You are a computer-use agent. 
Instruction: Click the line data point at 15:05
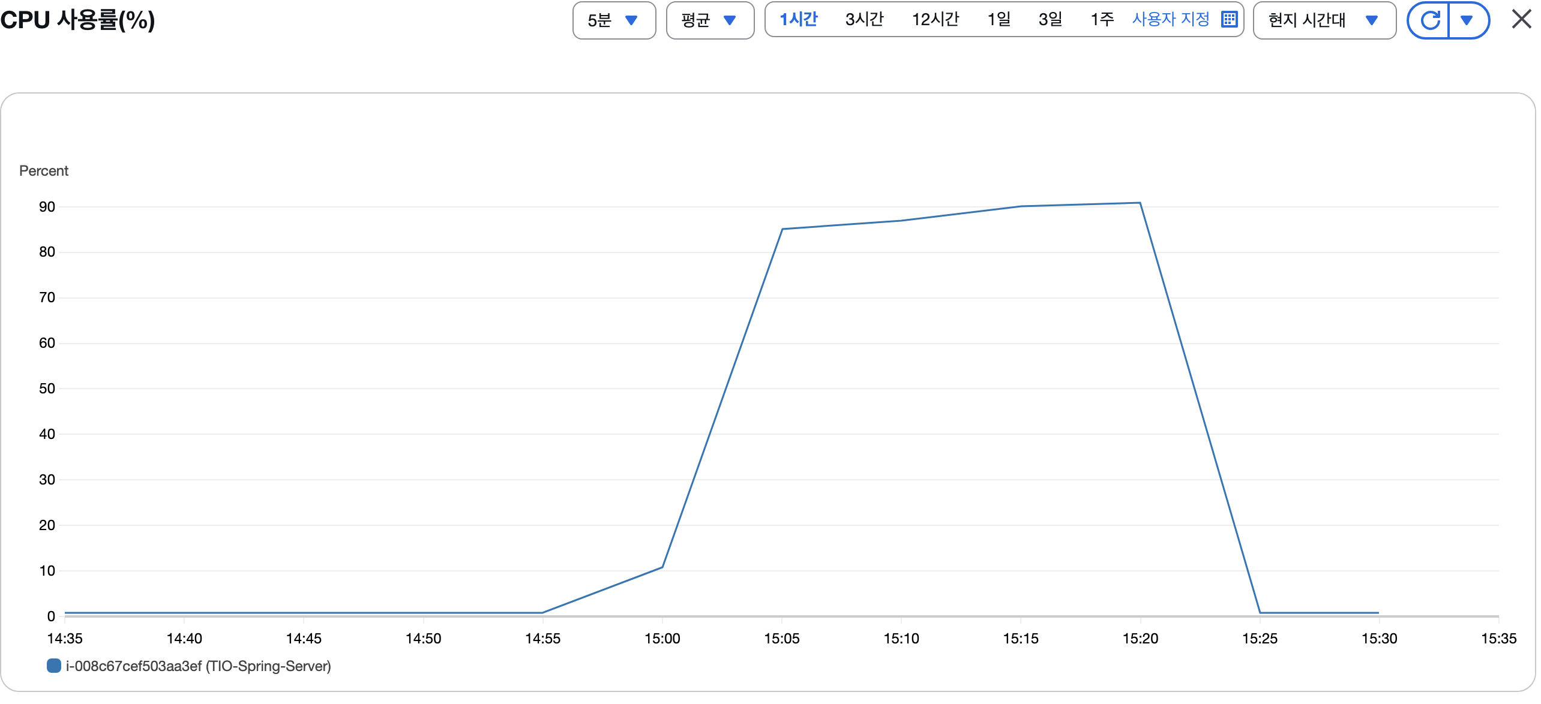782,229
